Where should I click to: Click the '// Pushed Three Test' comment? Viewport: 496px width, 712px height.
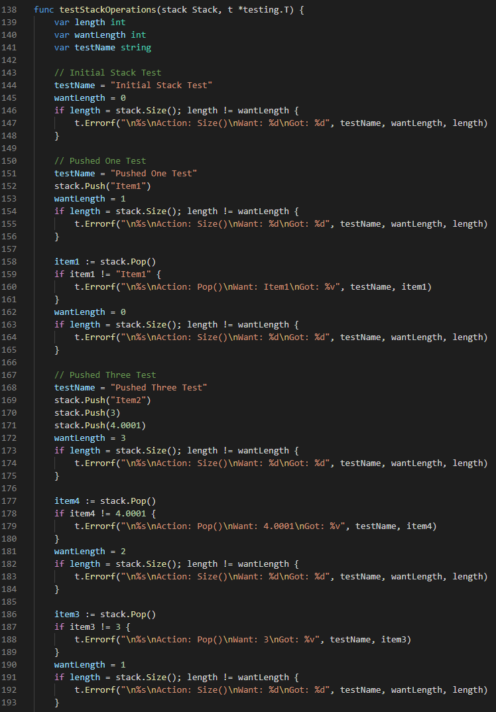coord(105,375)
